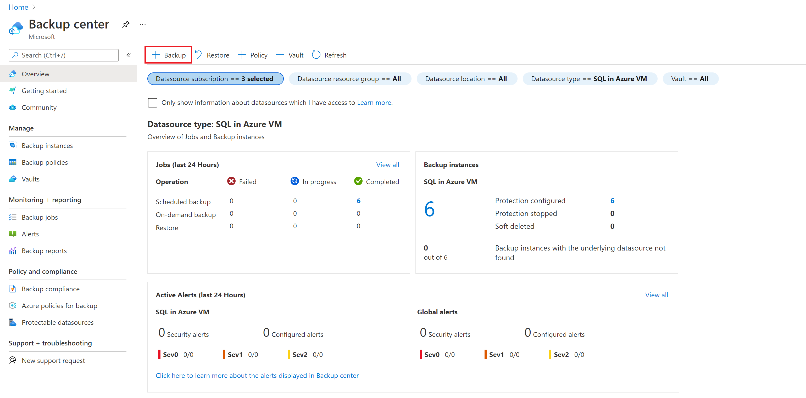
Task: Navigate to Getting started menu item
Action: pos(44,90)
